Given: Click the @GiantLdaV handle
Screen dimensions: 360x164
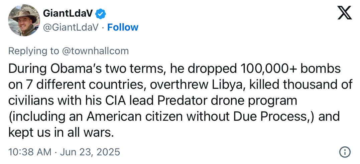Looking at the screenshot, I should click(70, 27).
